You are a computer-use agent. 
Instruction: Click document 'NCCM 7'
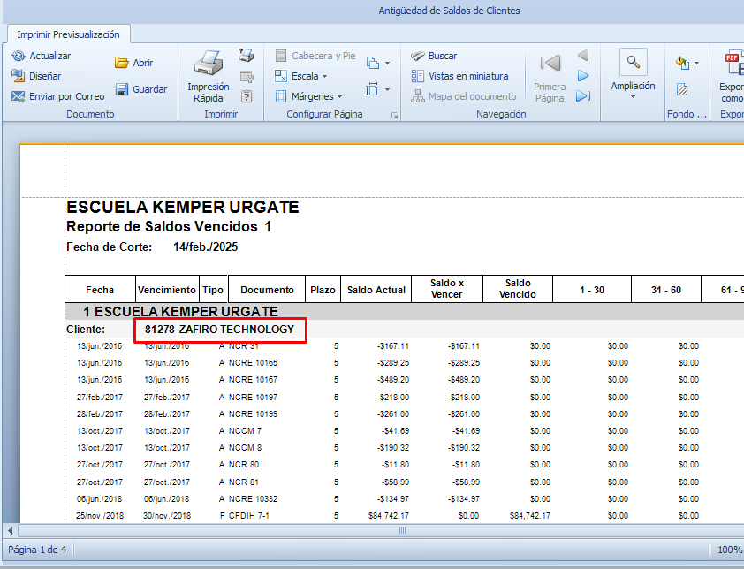pos(245,431)
